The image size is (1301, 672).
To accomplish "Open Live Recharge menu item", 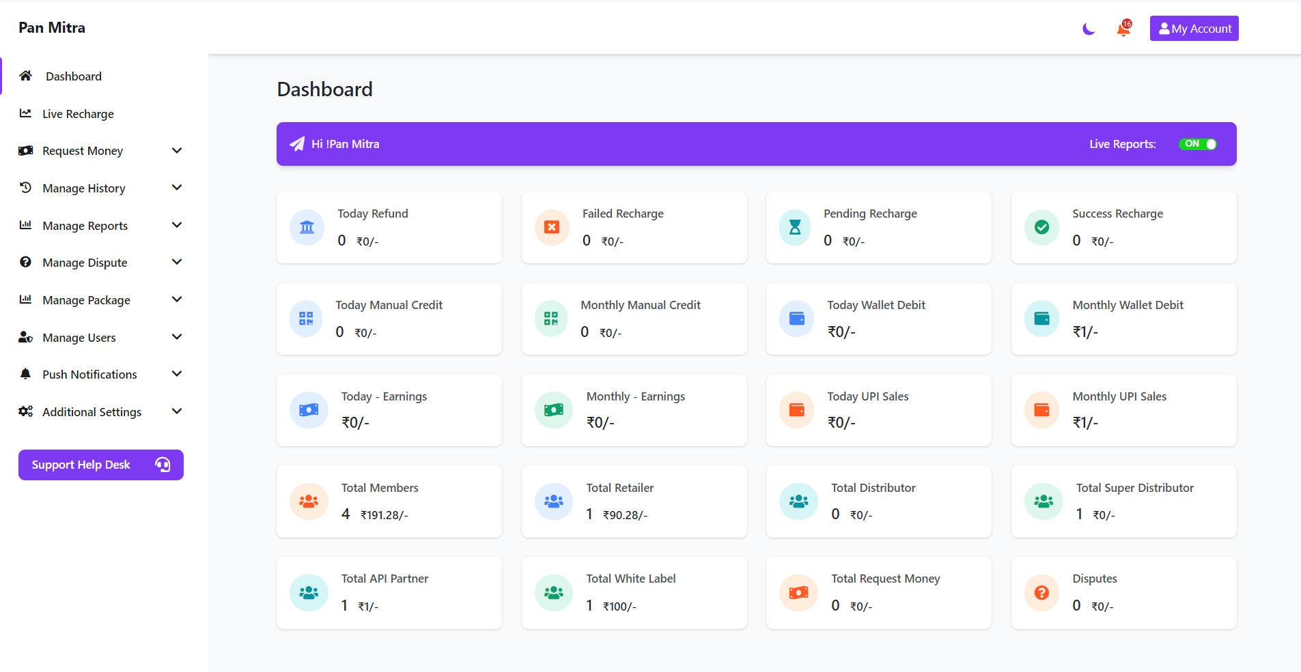I will tap(78, 114).
